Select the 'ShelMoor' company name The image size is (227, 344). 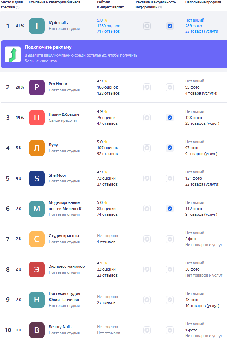pos(57,175)
